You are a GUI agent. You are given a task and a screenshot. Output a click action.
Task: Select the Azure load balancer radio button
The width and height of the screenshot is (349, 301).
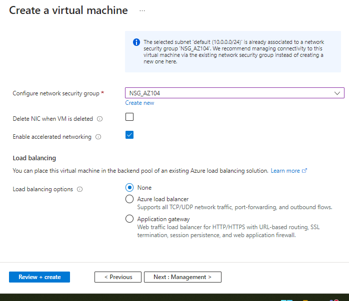(129, 199)
